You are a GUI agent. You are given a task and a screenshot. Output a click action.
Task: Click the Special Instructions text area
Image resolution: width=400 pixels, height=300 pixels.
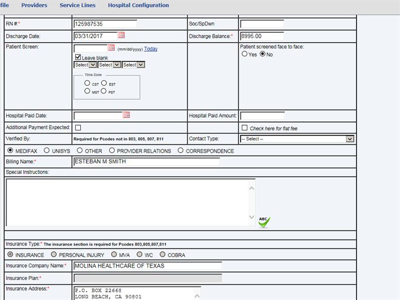pos(127,202)
